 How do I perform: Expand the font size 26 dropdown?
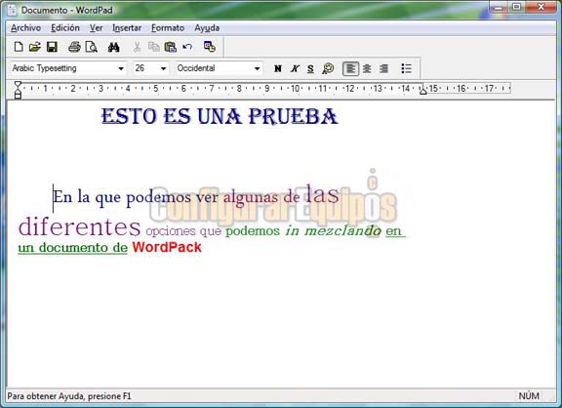[x=164, y=68]
